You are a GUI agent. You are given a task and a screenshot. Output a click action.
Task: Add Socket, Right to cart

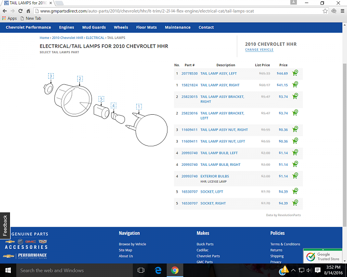[295, 203]
